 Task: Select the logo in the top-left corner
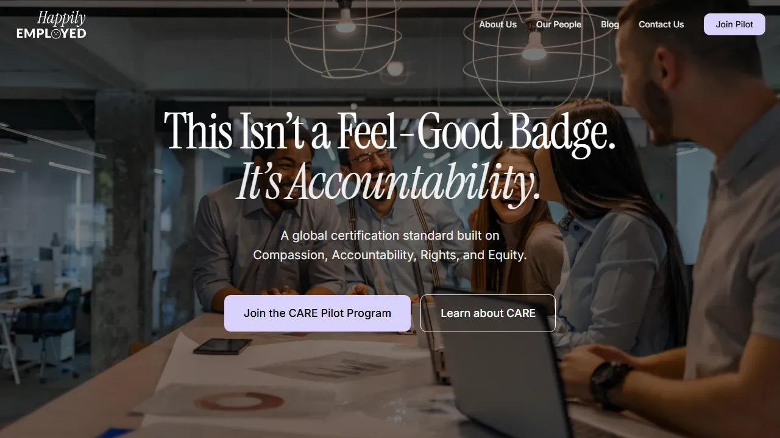tap(51, 24)
